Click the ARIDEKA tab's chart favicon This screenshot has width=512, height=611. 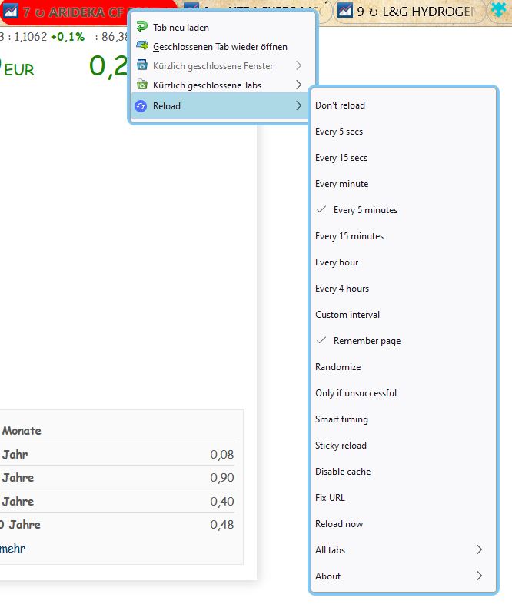11,12
